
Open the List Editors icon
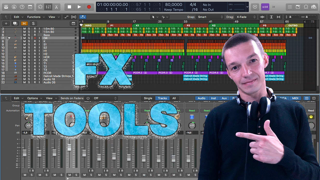[x=290, y=7]
